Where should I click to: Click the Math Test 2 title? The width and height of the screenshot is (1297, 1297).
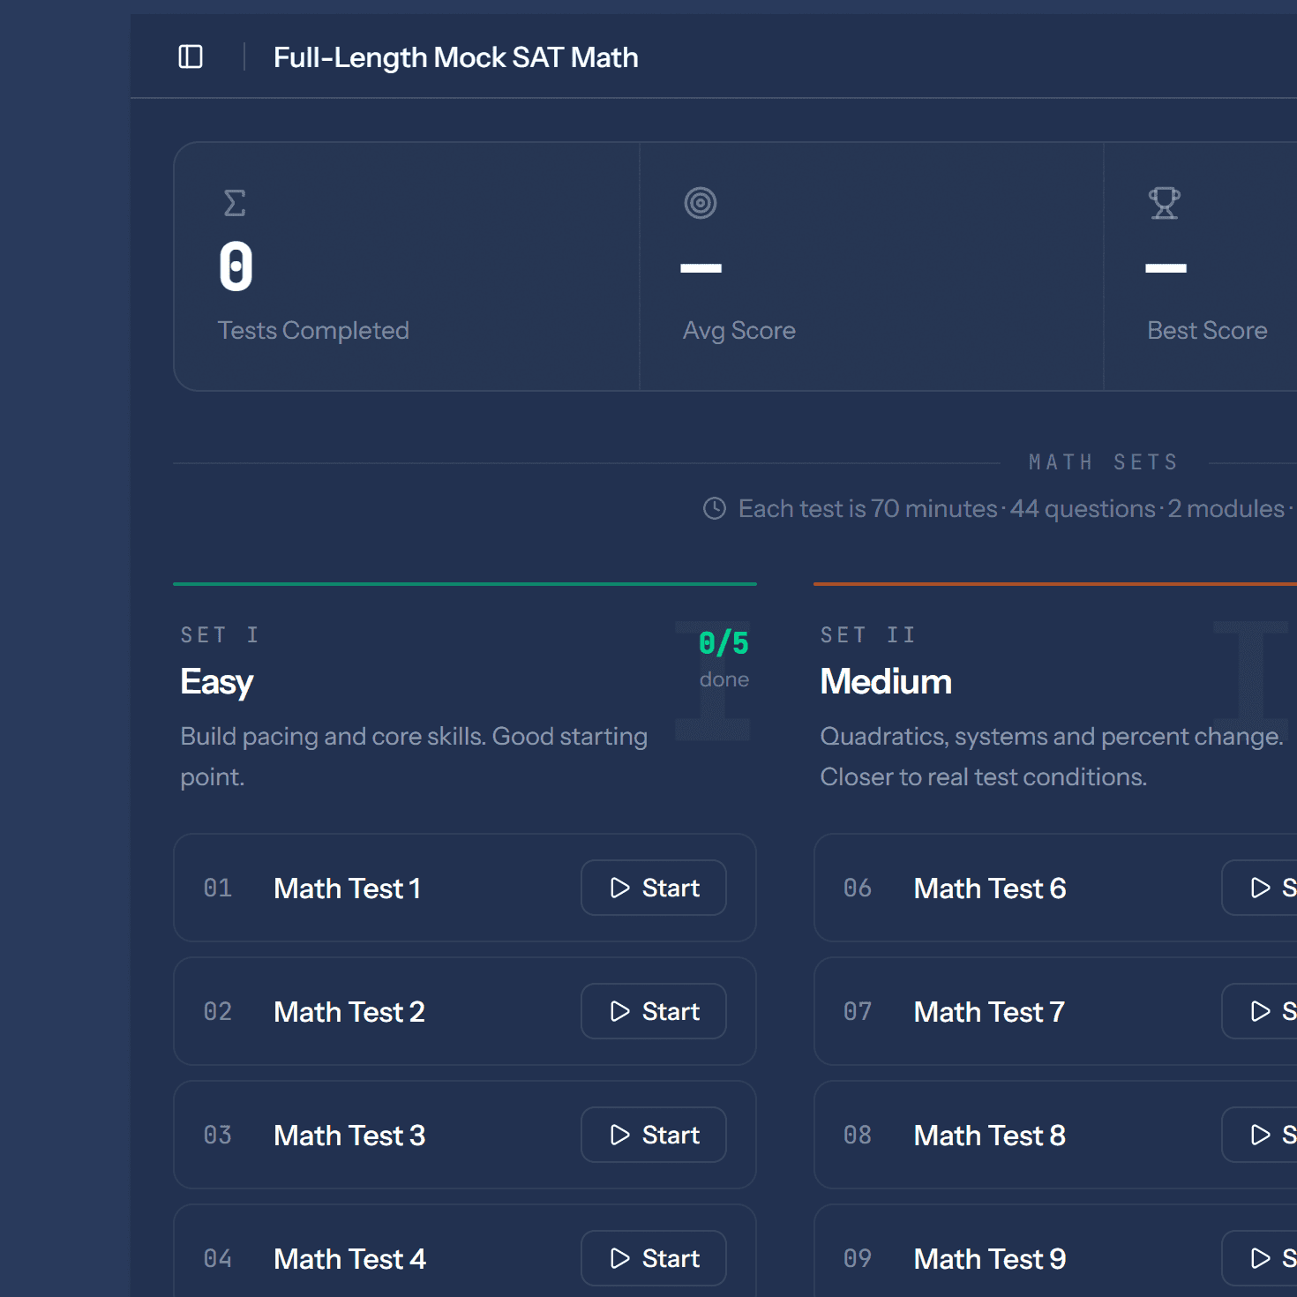coord(349,1012)
